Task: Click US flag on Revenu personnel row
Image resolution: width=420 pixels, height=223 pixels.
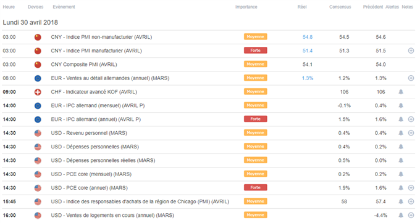Action: [x=38, y=133]
